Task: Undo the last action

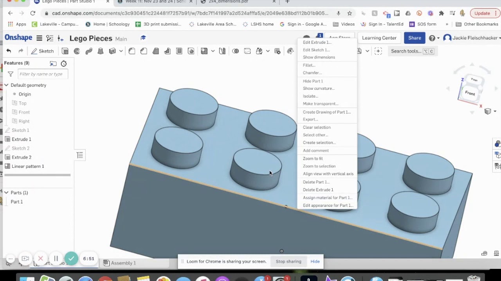Action: 9,51
